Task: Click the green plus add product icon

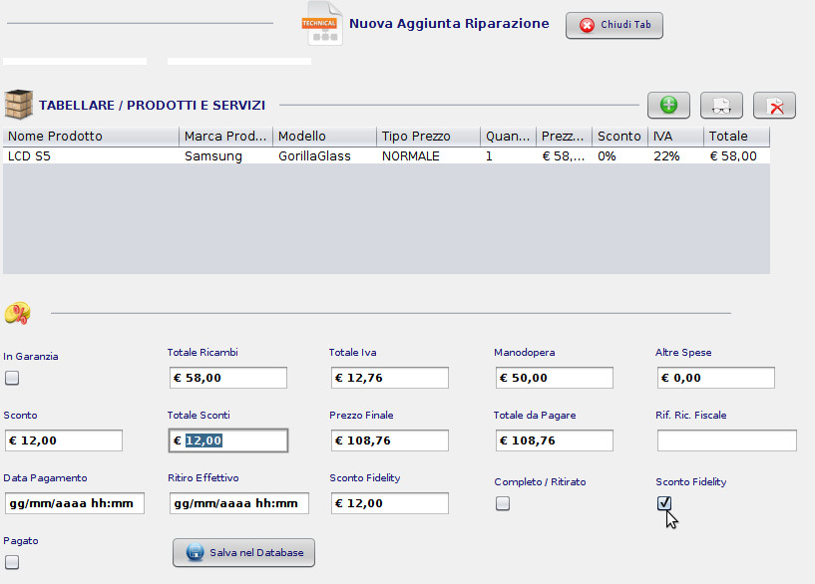Action: click(x=668, y=106)
